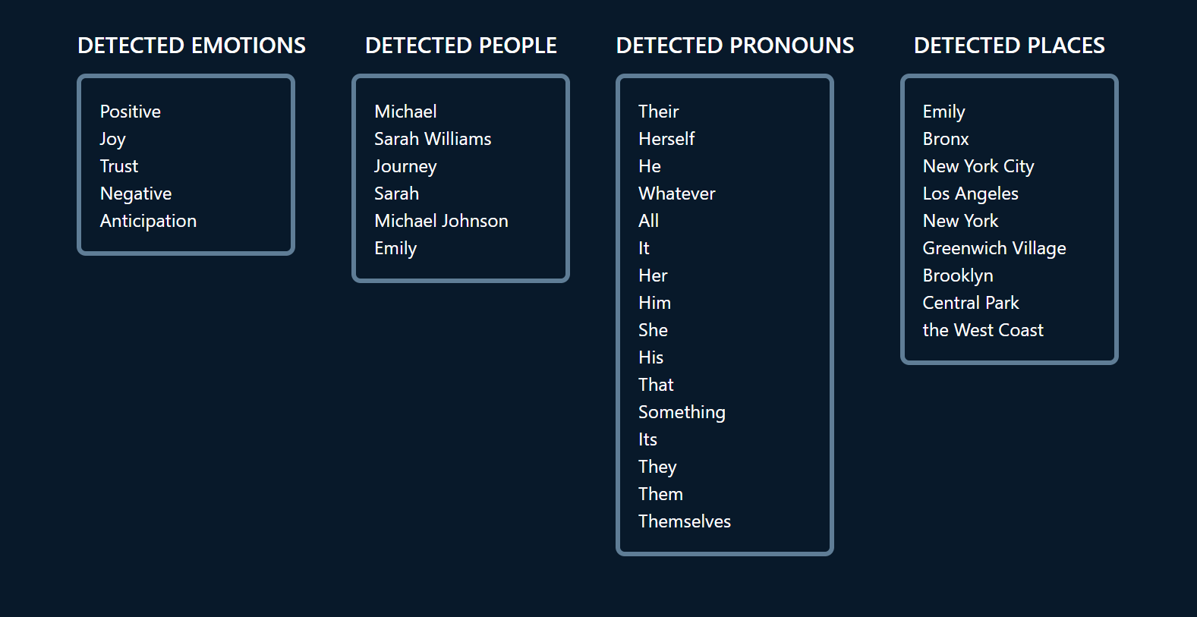Click the Positive emotion entry
The height and width of the screenshot is (617, 1197).
pyautogui.click(x=131, y=112)
